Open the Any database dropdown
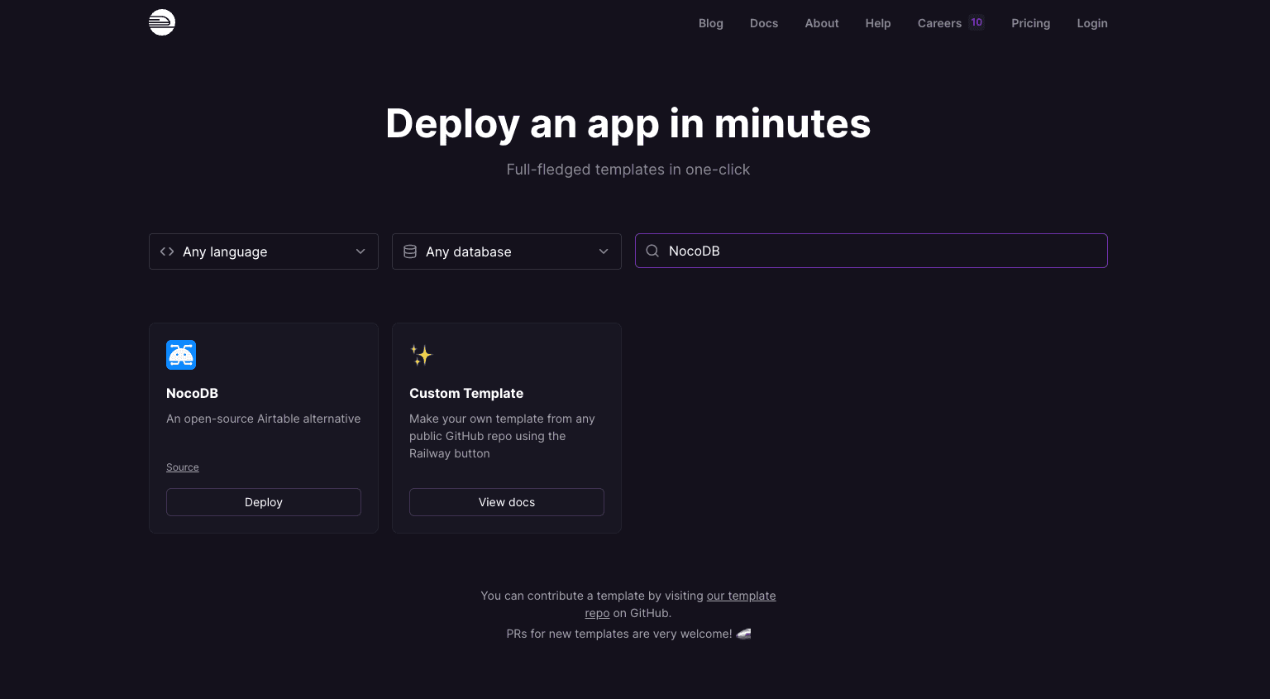 506,251
